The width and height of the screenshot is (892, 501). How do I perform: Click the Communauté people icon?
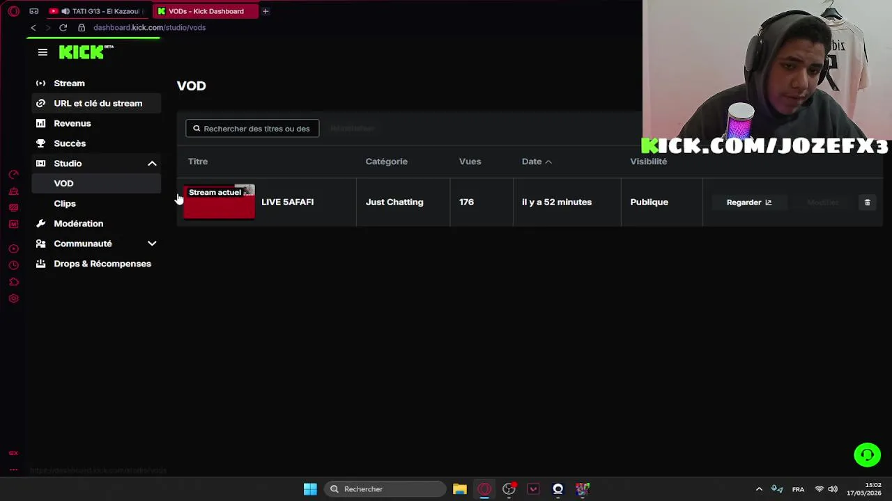[40, 244]
